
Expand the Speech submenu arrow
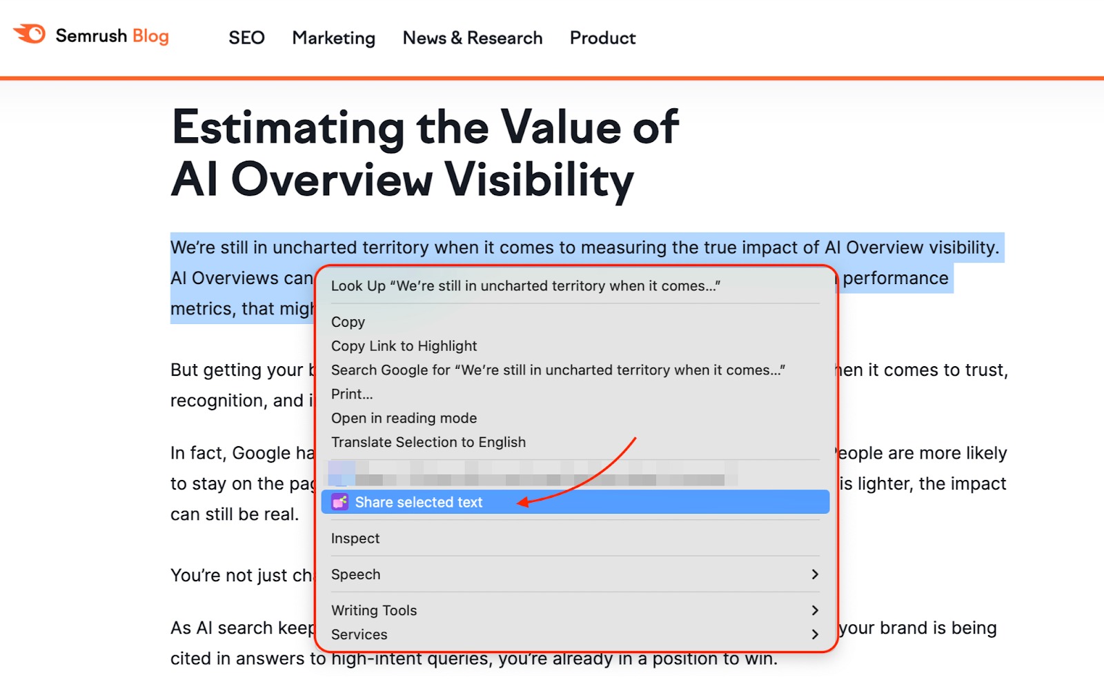[x=814, y=574]
